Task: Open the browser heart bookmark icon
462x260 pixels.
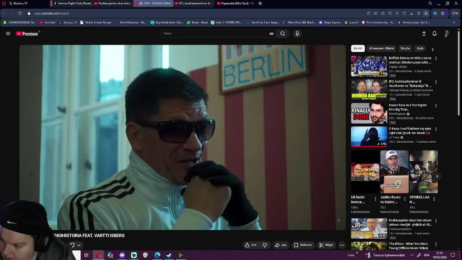Action: [404, 13]
